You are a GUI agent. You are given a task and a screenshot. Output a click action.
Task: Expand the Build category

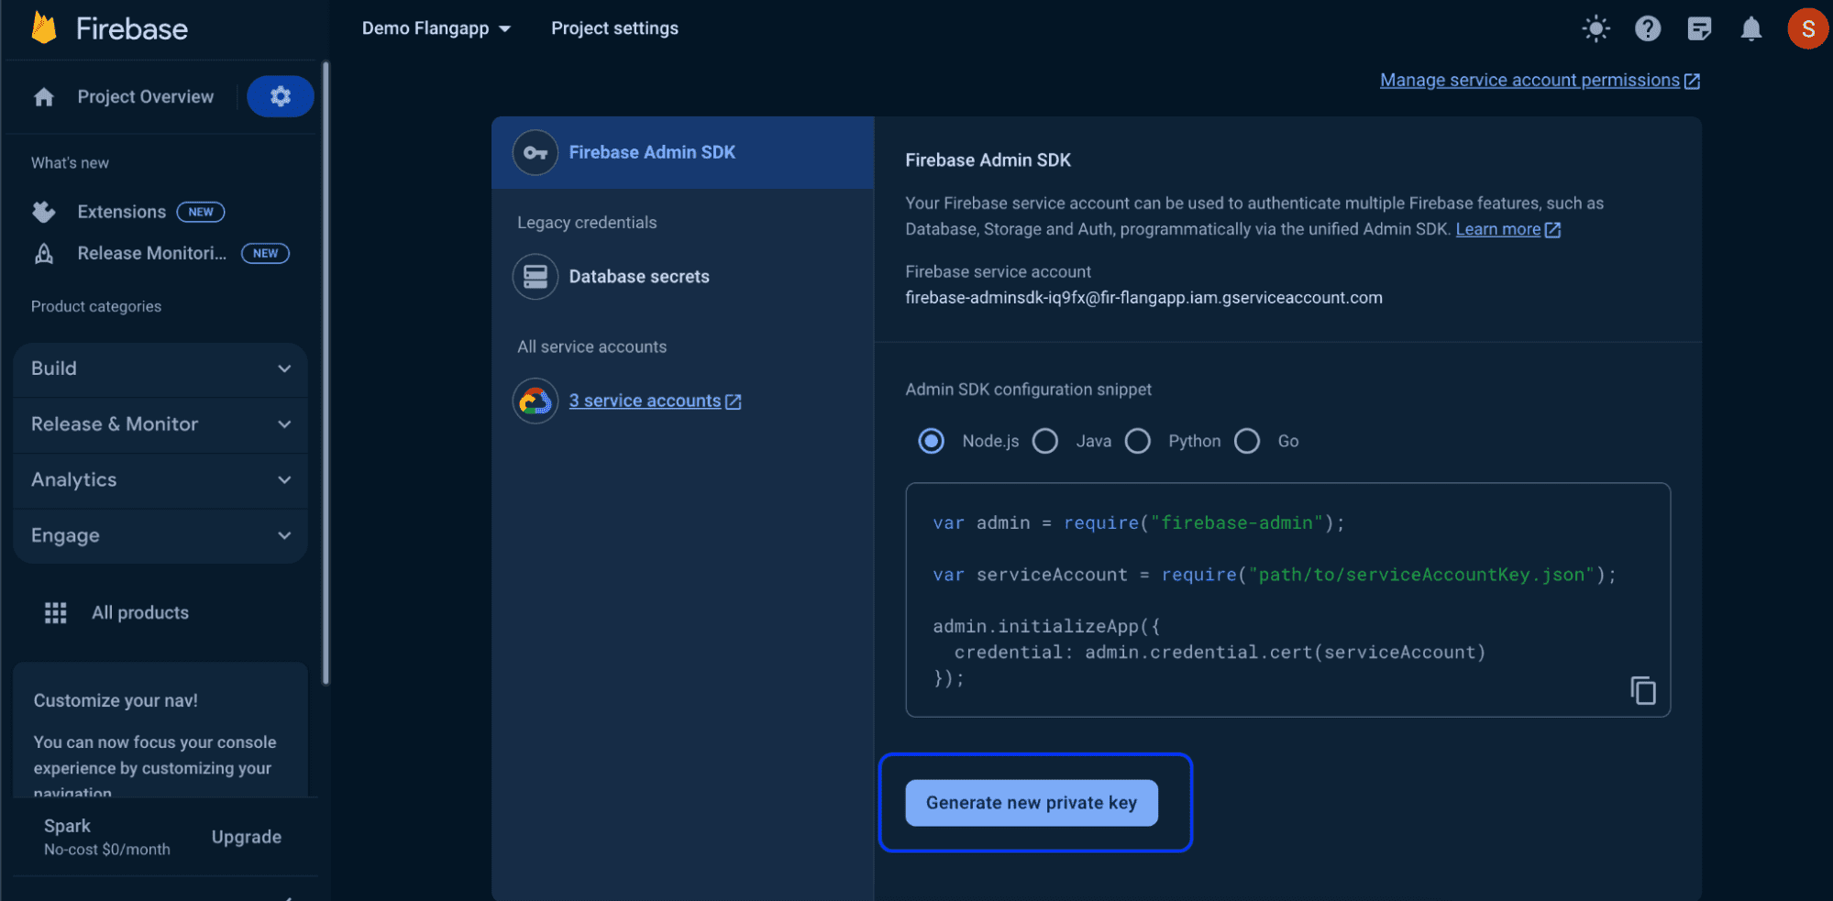pyautogui.click(x=160, y=368)
